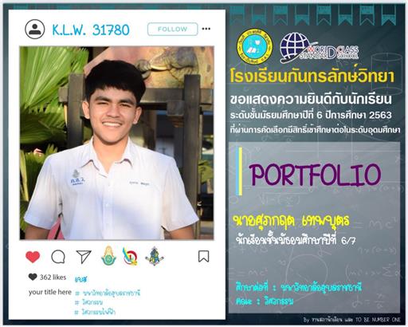Click the paper plane share icon
Screen dimensions: 408x327
coord(84,257)
